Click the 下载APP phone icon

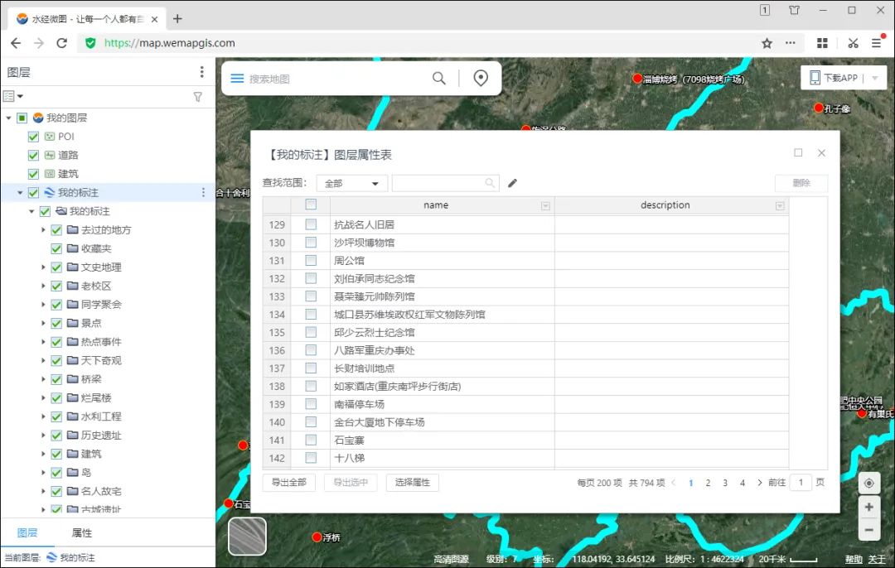[815, 76]
